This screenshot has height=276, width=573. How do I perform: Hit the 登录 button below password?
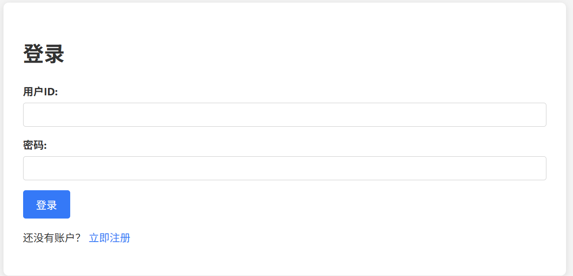47,205
